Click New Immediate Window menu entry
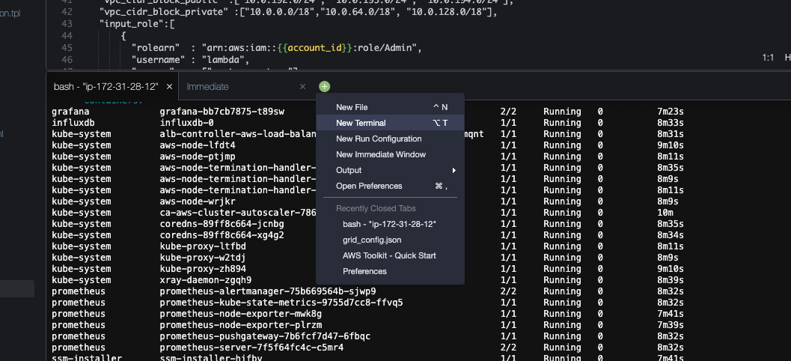This screenshot has height=361, width=791. click(381, 154)
